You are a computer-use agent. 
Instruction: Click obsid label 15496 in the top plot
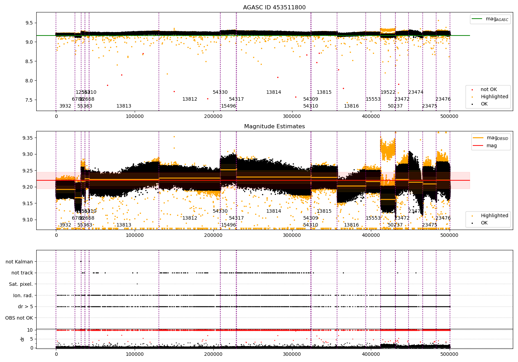(228, 106)
